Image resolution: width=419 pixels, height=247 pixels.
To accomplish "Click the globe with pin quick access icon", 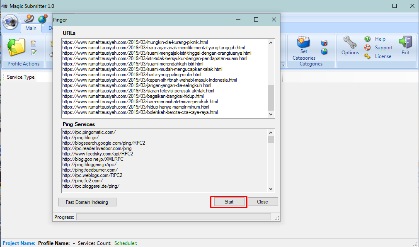I will 43,19.
